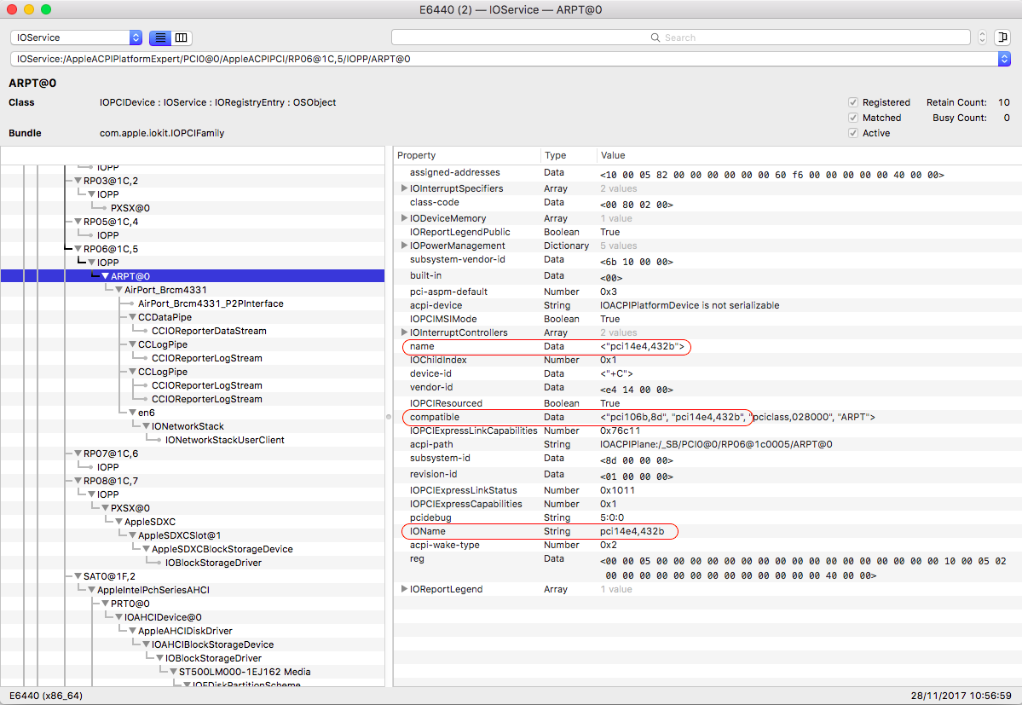Viewport: 1022px width, 705px height.
Task: Toggle the Matched checkbox
Action: point(852,118)
